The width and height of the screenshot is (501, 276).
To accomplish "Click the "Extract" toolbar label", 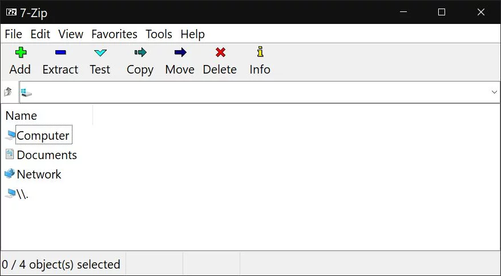I will 60,70.
